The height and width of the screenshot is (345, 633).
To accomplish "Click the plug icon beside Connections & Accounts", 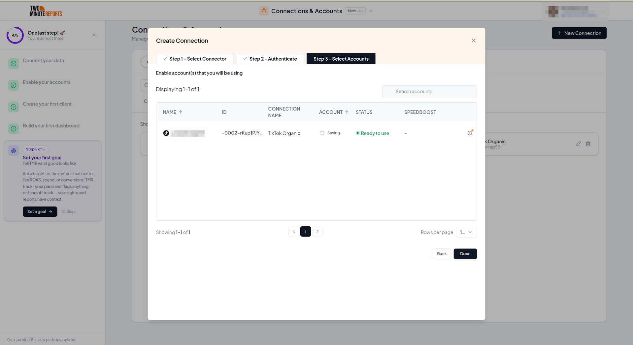I will click(264, 11).
